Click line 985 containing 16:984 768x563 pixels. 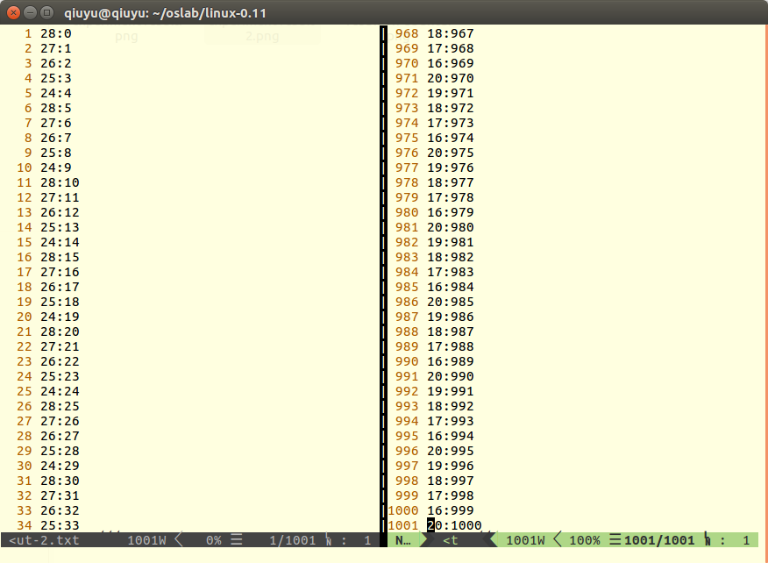450,287
